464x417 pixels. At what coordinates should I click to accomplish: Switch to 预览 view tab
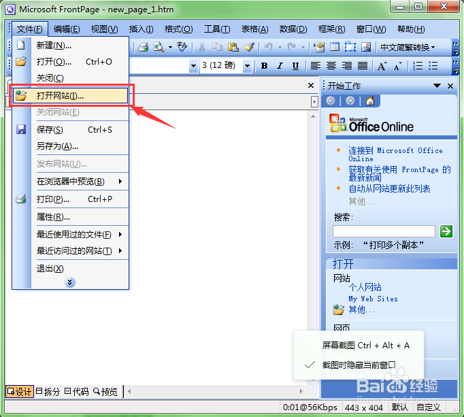[x=105, y=392]
